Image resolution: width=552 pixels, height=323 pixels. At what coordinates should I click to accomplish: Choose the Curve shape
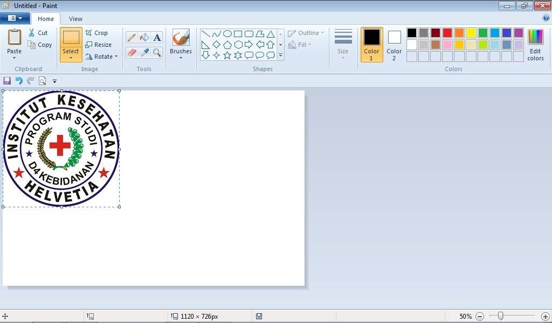[x=217, y=34]
